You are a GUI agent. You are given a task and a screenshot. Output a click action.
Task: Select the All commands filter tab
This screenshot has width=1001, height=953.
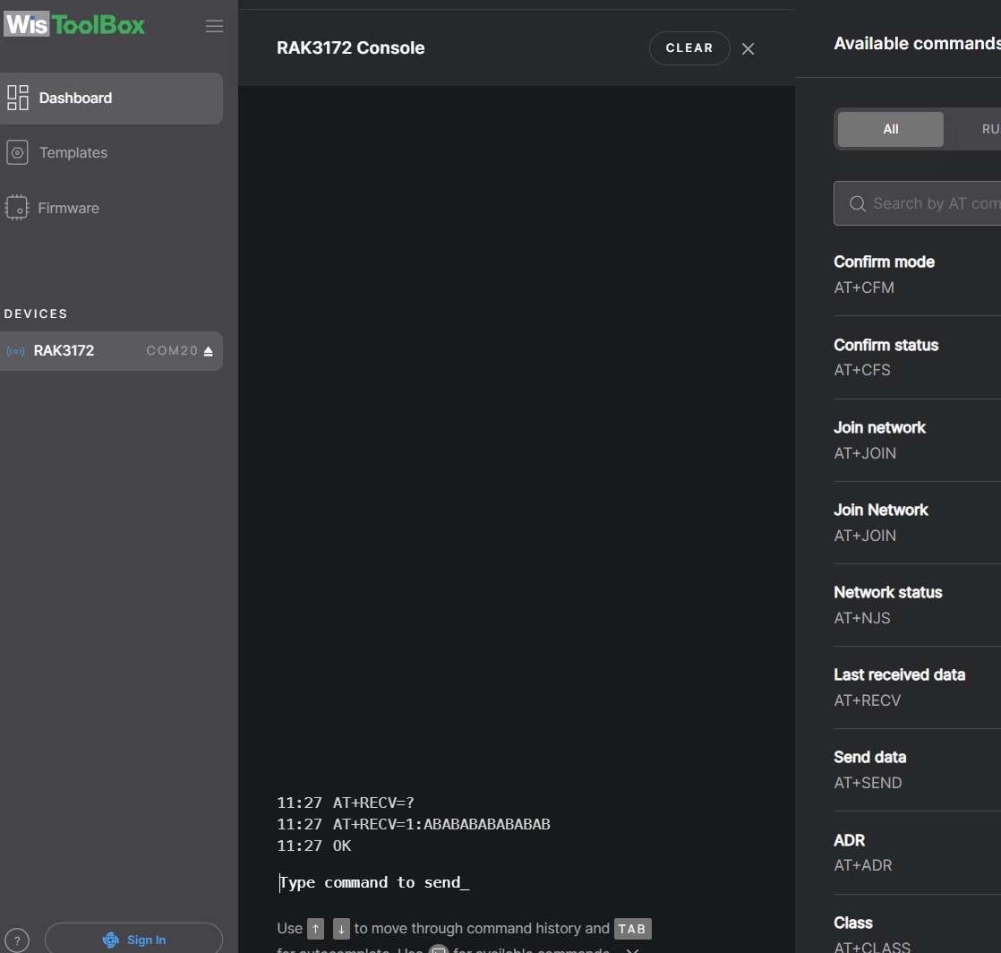890,130
